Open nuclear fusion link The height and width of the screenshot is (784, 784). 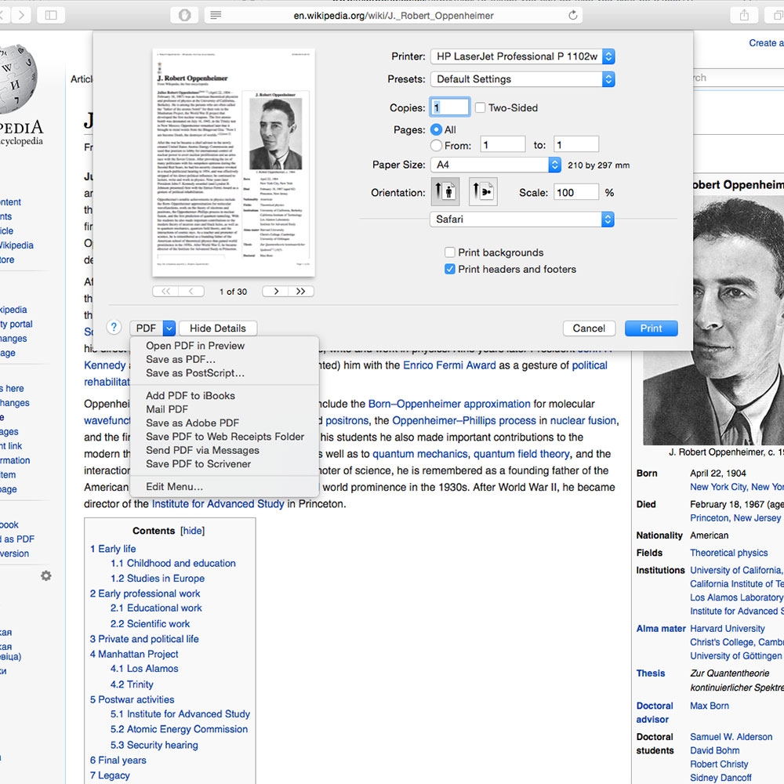coord(583,420)
